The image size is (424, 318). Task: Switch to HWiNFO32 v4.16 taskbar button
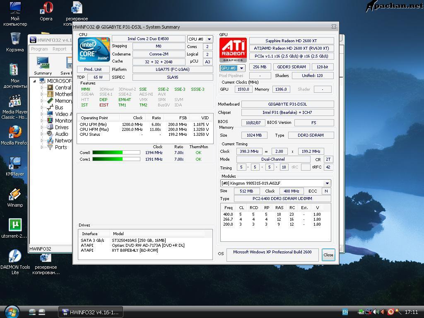[x=91, y=312]
